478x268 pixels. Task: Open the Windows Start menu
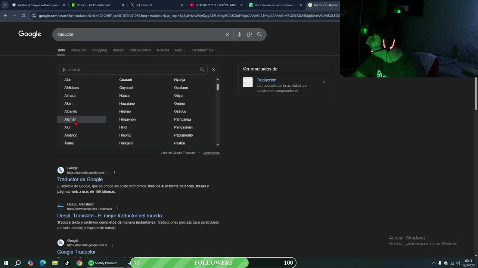pyautogui.click(x=6, y=263)
